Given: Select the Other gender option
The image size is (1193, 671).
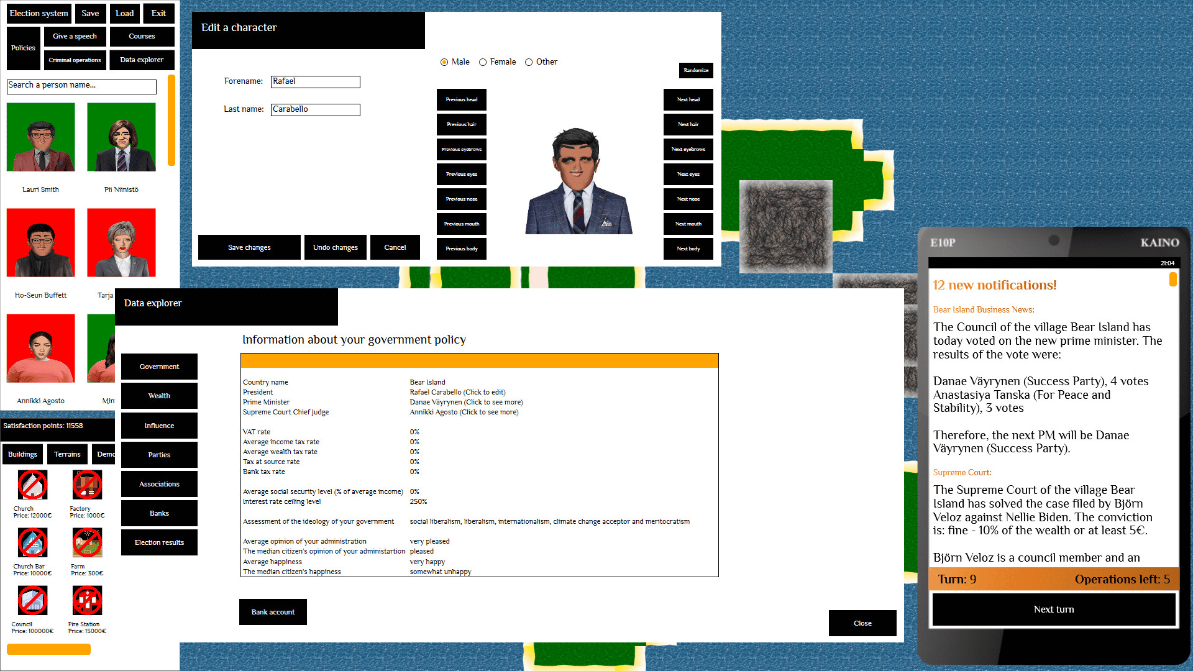Looking at the screenshot, I should (529, 62).
